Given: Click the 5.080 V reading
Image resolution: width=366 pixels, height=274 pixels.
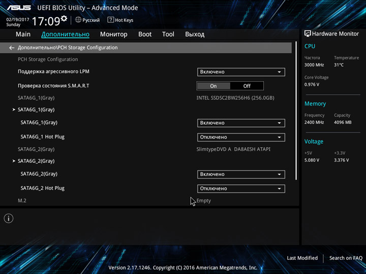Looking at the screenshot, I should click(x=312, y=160).
